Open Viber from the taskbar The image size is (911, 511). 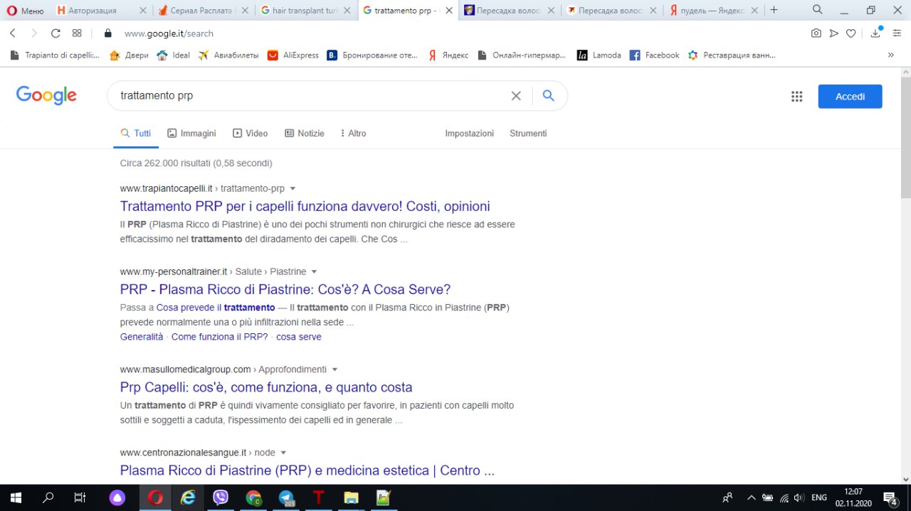pyautogui.click(x=221, y=497)
